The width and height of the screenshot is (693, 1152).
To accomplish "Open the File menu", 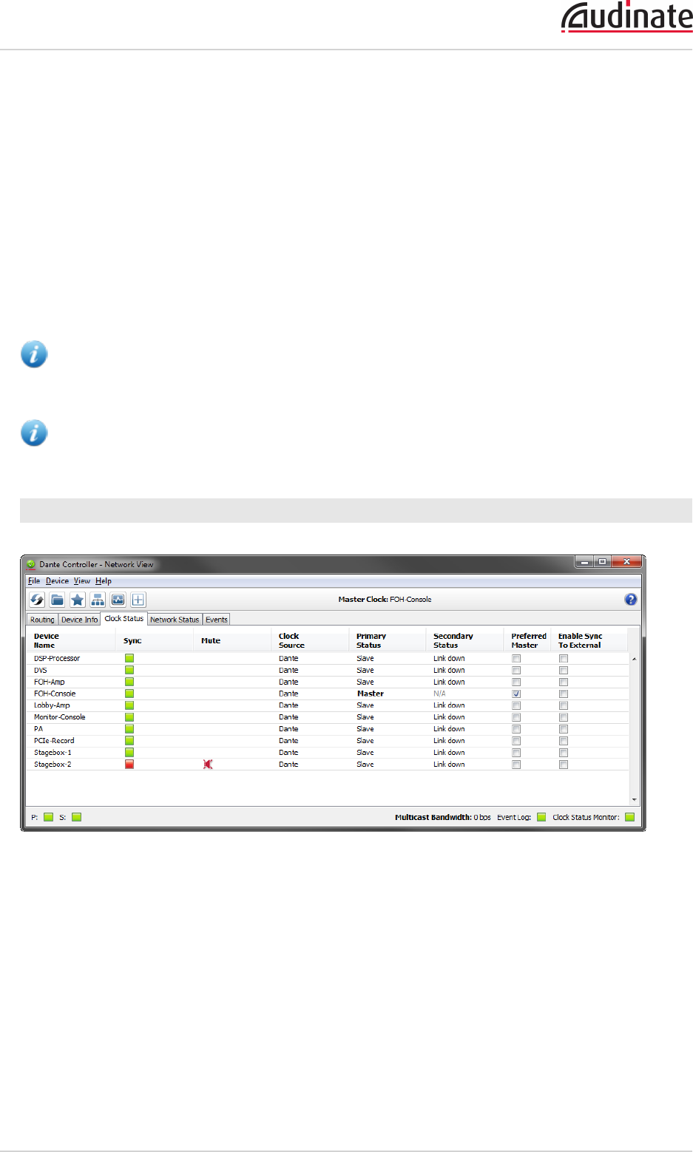I will [x=34, y=581].
